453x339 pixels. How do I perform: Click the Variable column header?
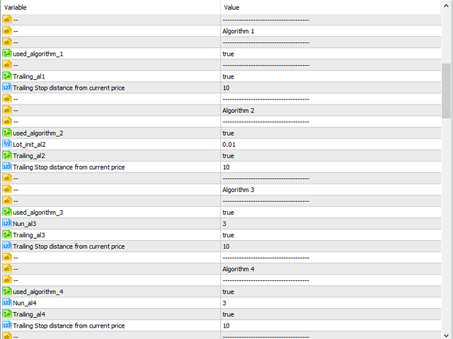pos(110,7)
